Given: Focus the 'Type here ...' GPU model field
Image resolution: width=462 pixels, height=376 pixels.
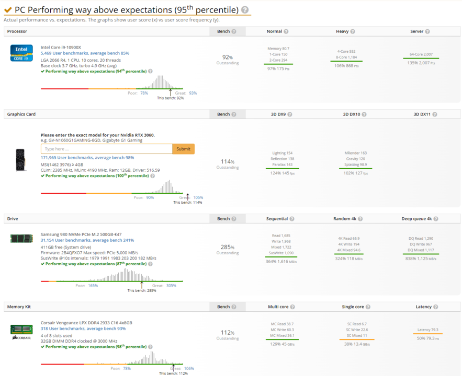Looking at the screenshot, I should 107,149.
